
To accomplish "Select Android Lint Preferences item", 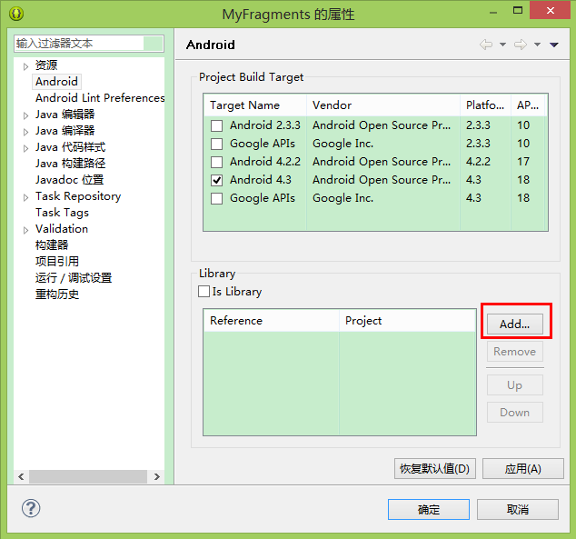I will pyautogui.click(x=100, y=98).
